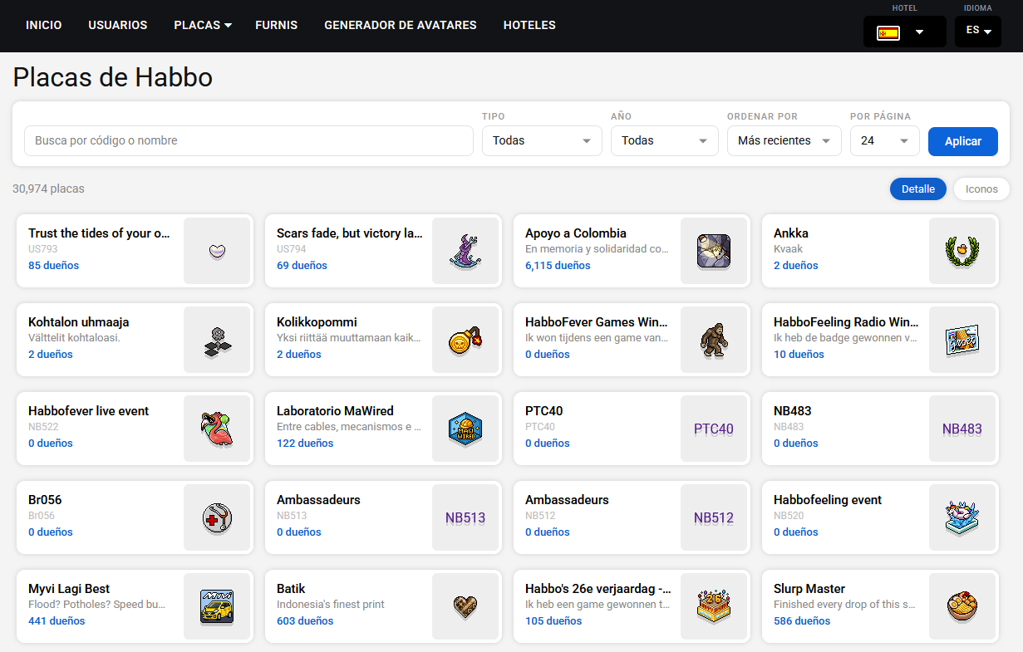Open 85 dueños link

click(x=54, y=266)
